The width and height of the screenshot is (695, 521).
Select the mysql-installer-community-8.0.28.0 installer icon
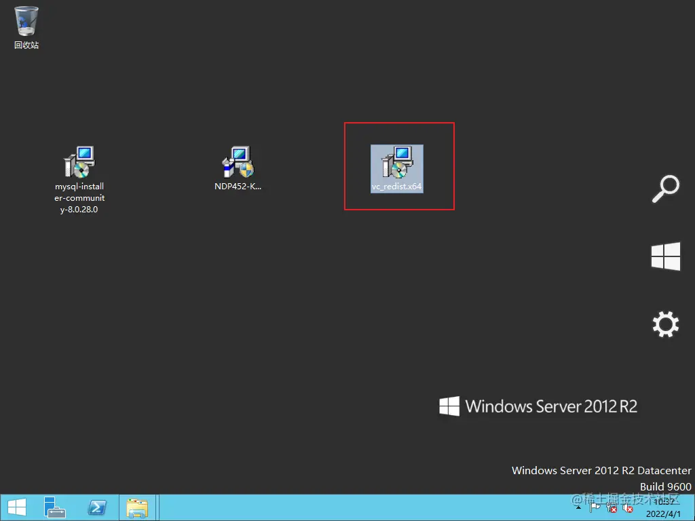coord(79,180)
